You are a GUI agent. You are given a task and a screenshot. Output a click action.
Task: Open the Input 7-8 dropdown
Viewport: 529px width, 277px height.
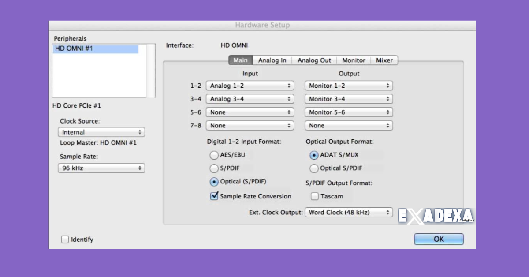(250, 125)
